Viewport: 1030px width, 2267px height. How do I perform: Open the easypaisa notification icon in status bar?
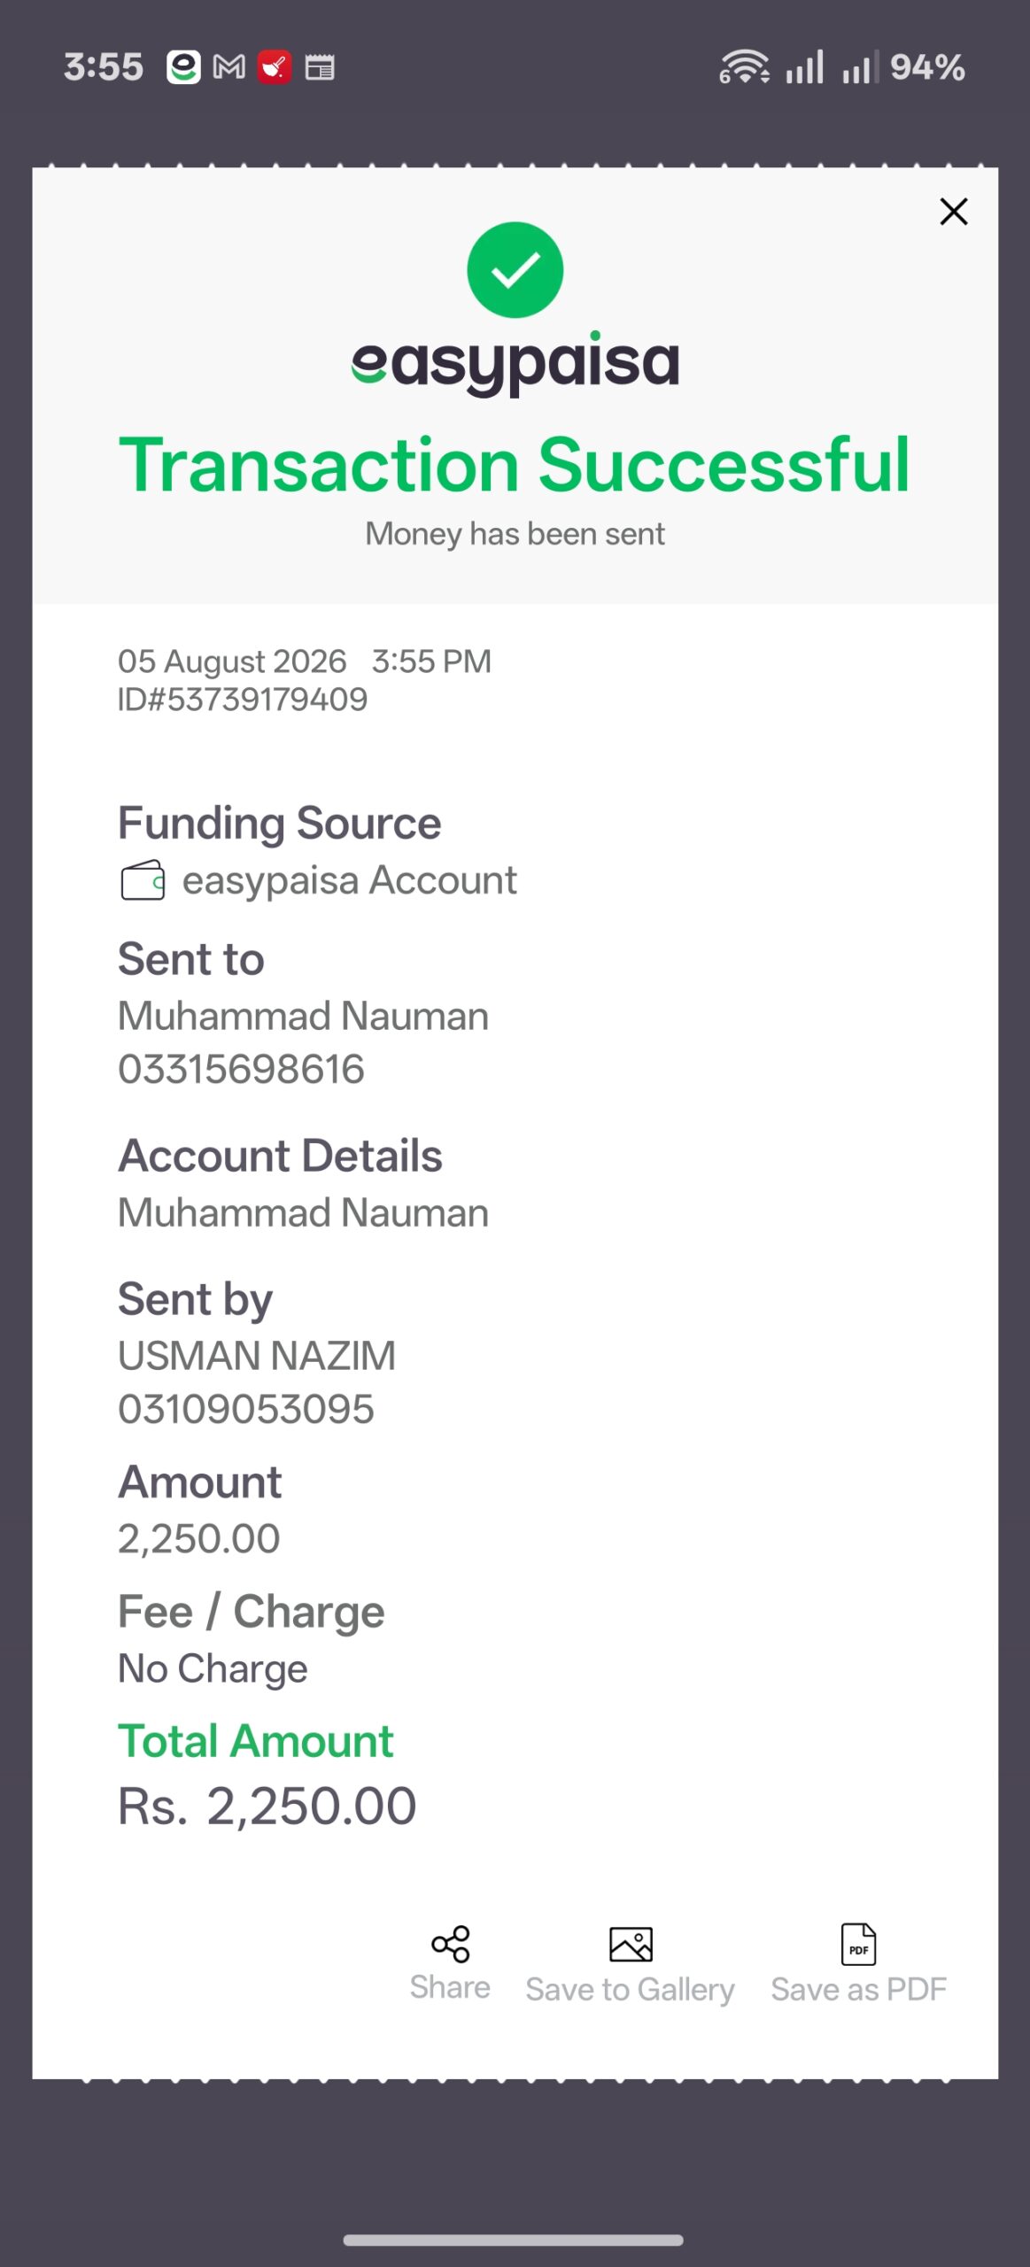pyautogui.click(x=183, y=67)
